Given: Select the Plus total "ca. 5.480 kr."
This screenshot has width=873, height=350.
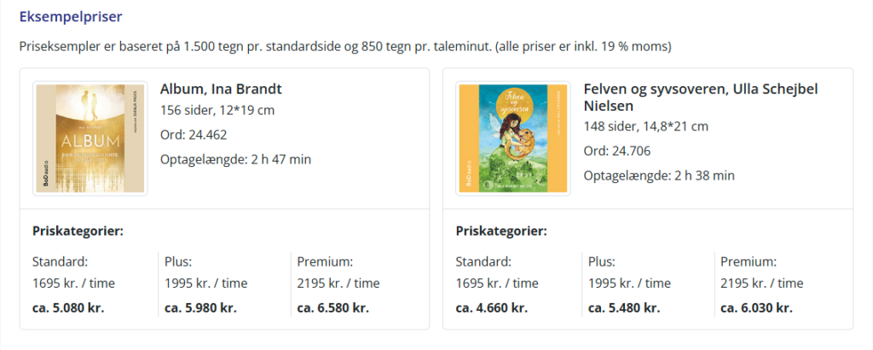Looking at the screenshot, I should (x=624, y=307).
